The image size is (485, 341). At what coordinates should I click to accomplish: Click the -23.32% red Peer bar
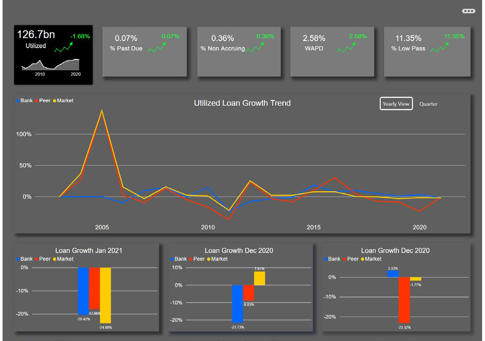tap(404, 300)
